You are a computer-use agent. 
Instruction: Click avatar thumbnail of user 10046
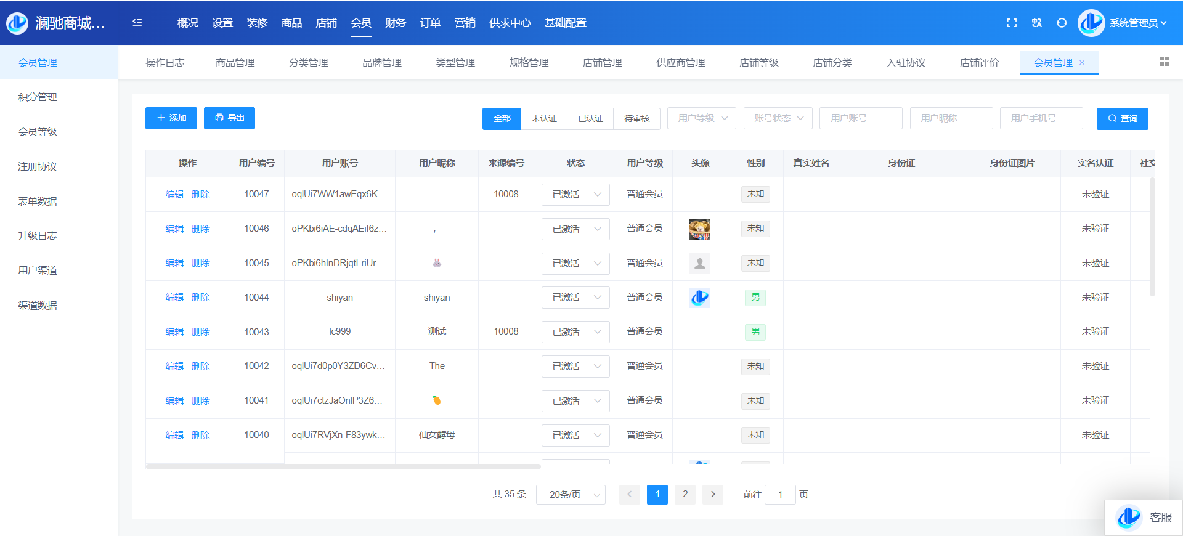(x=700, y=229)
